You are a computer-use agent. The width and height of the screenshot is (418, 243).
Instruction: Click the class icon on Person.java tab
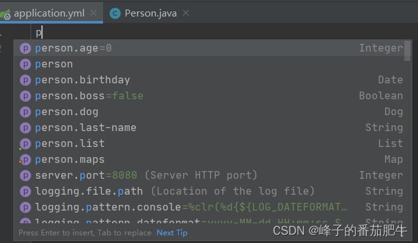pyautogui.click(x=115, y=13)
